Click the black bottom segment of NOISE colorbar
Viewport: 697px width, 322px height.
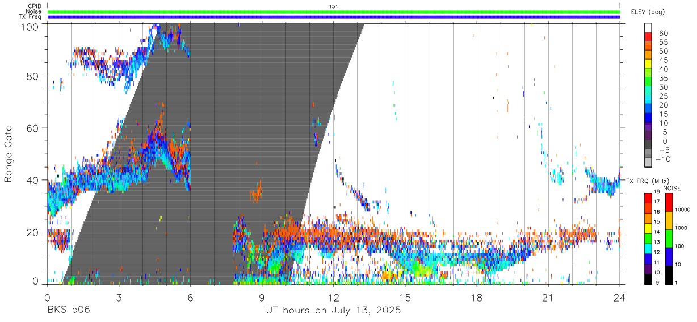tap(668, 275)
